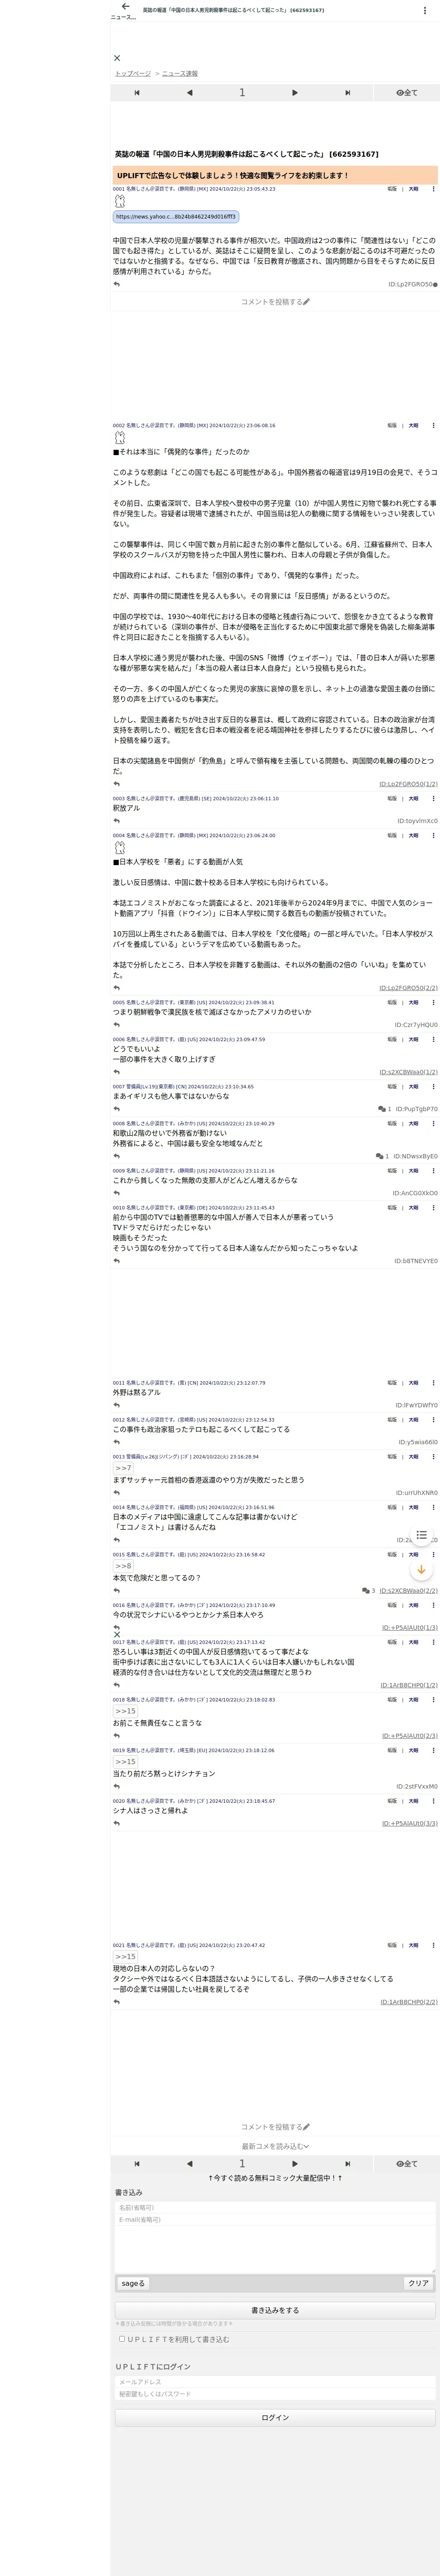Open options menu for post 0009
This screenshot has width=440, height=2576.
pyautogui.click(x=433, y=1170)
